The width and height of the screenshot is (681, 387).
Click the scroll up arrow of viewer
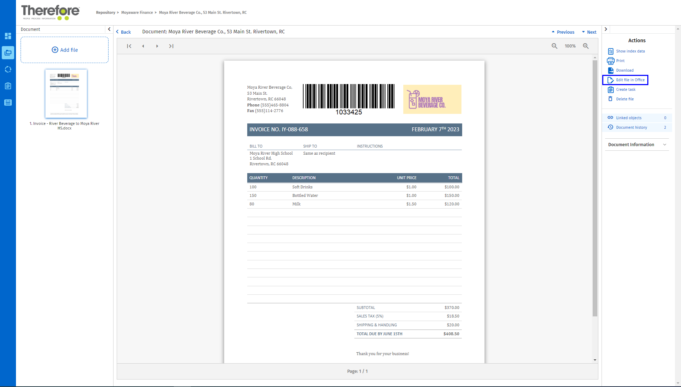[x=595, y=57]
